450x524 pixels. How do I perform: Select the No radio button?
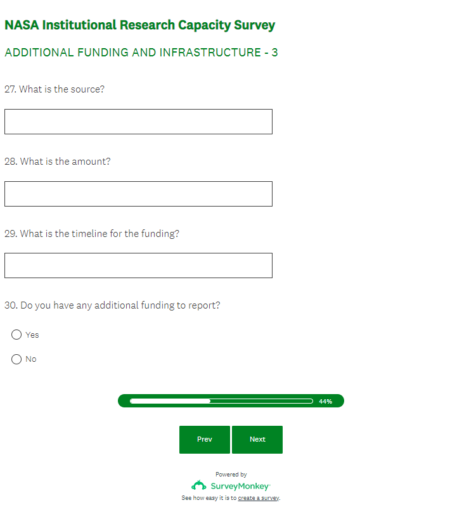16,359
